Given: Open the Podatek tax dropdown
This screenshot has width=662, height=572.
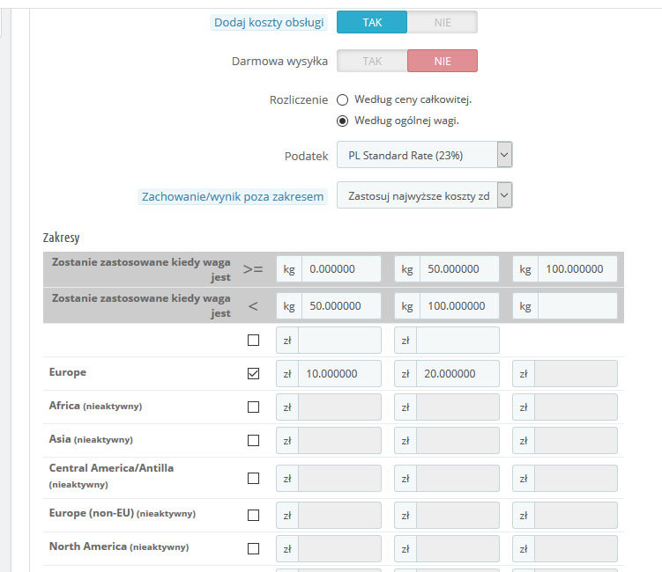Looking at the screenshot, I should coord(424,155).
